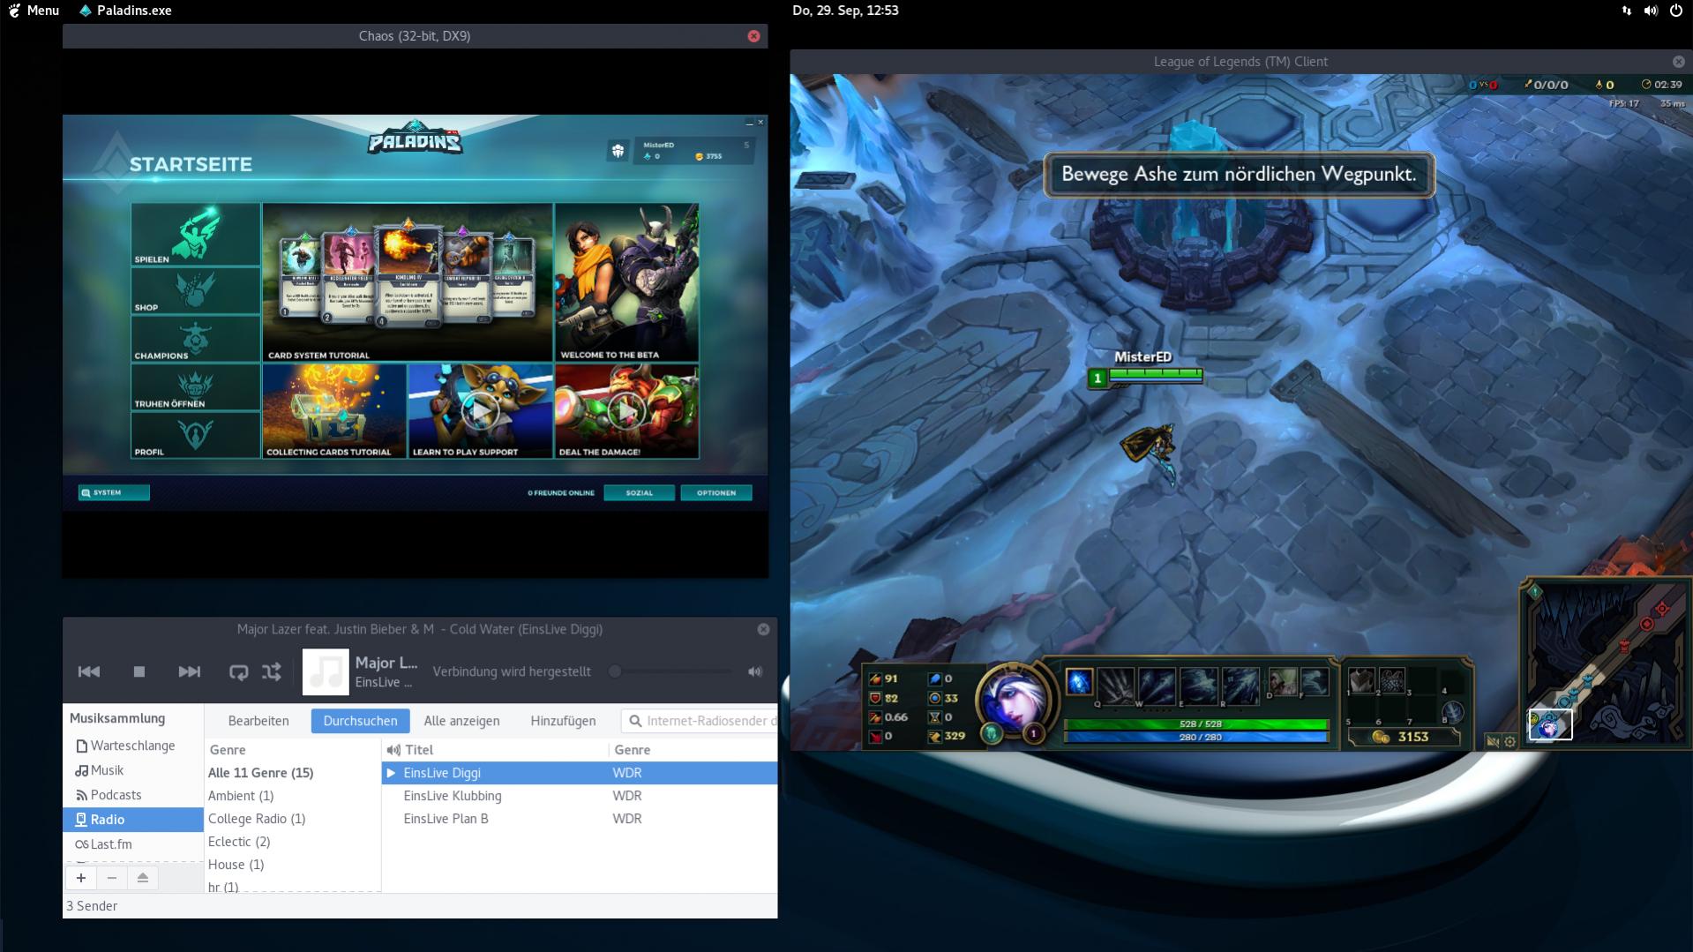Click the Sozial button in Paladins
This screenshot has height=952, width=1693.
[x=639, y=492]
